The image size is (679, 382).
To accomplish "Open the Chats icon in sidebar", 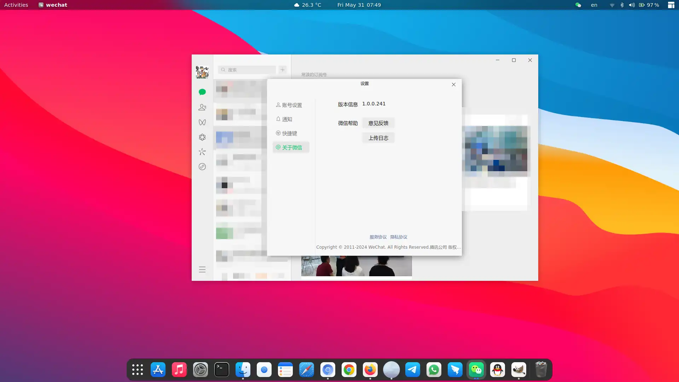I will pyautogui.click(x=202, y=92).
